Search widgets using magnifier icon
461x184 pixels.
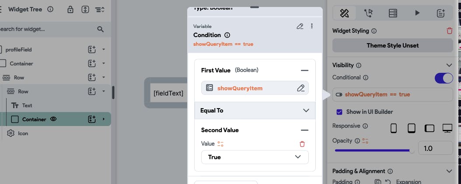(101, 29)
